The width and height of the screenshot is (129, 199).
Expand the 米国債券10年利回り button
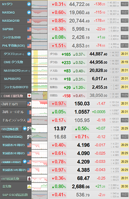11,162
